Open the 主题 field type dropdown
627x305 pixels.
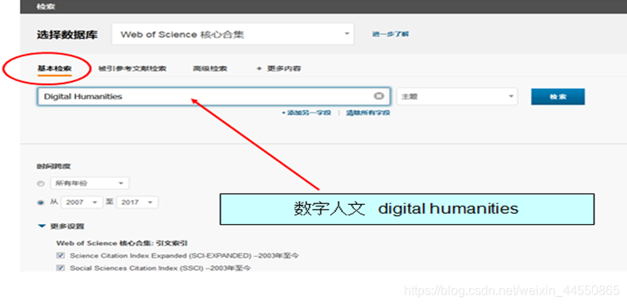pyautogui.click(x=456, y=96)
